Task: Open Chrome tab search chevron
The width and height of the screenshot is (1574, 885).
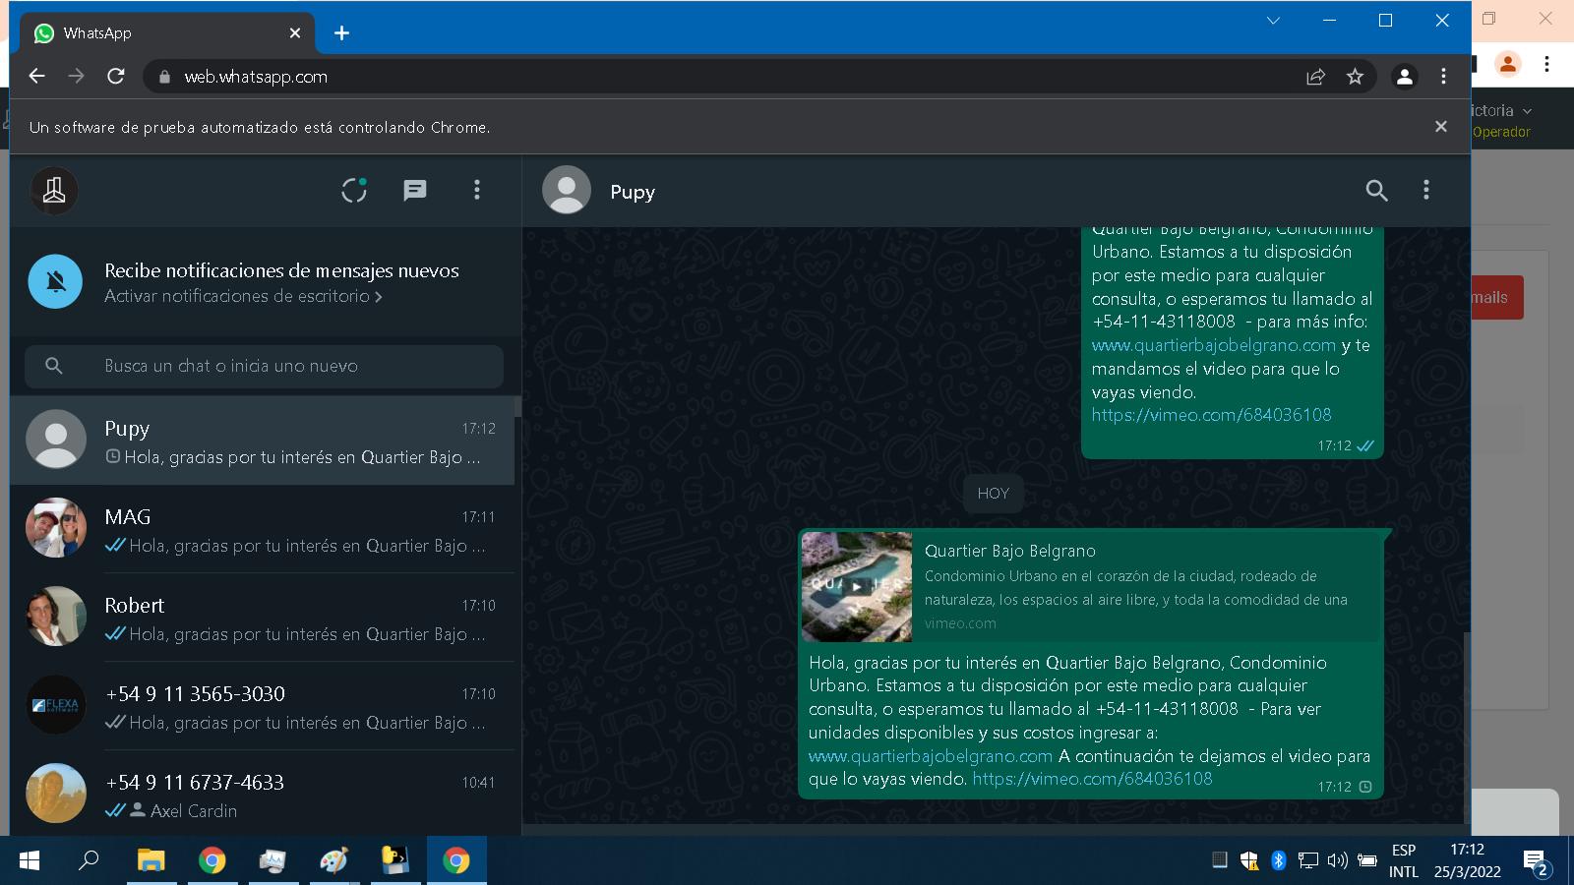Action: (1273, 21)
